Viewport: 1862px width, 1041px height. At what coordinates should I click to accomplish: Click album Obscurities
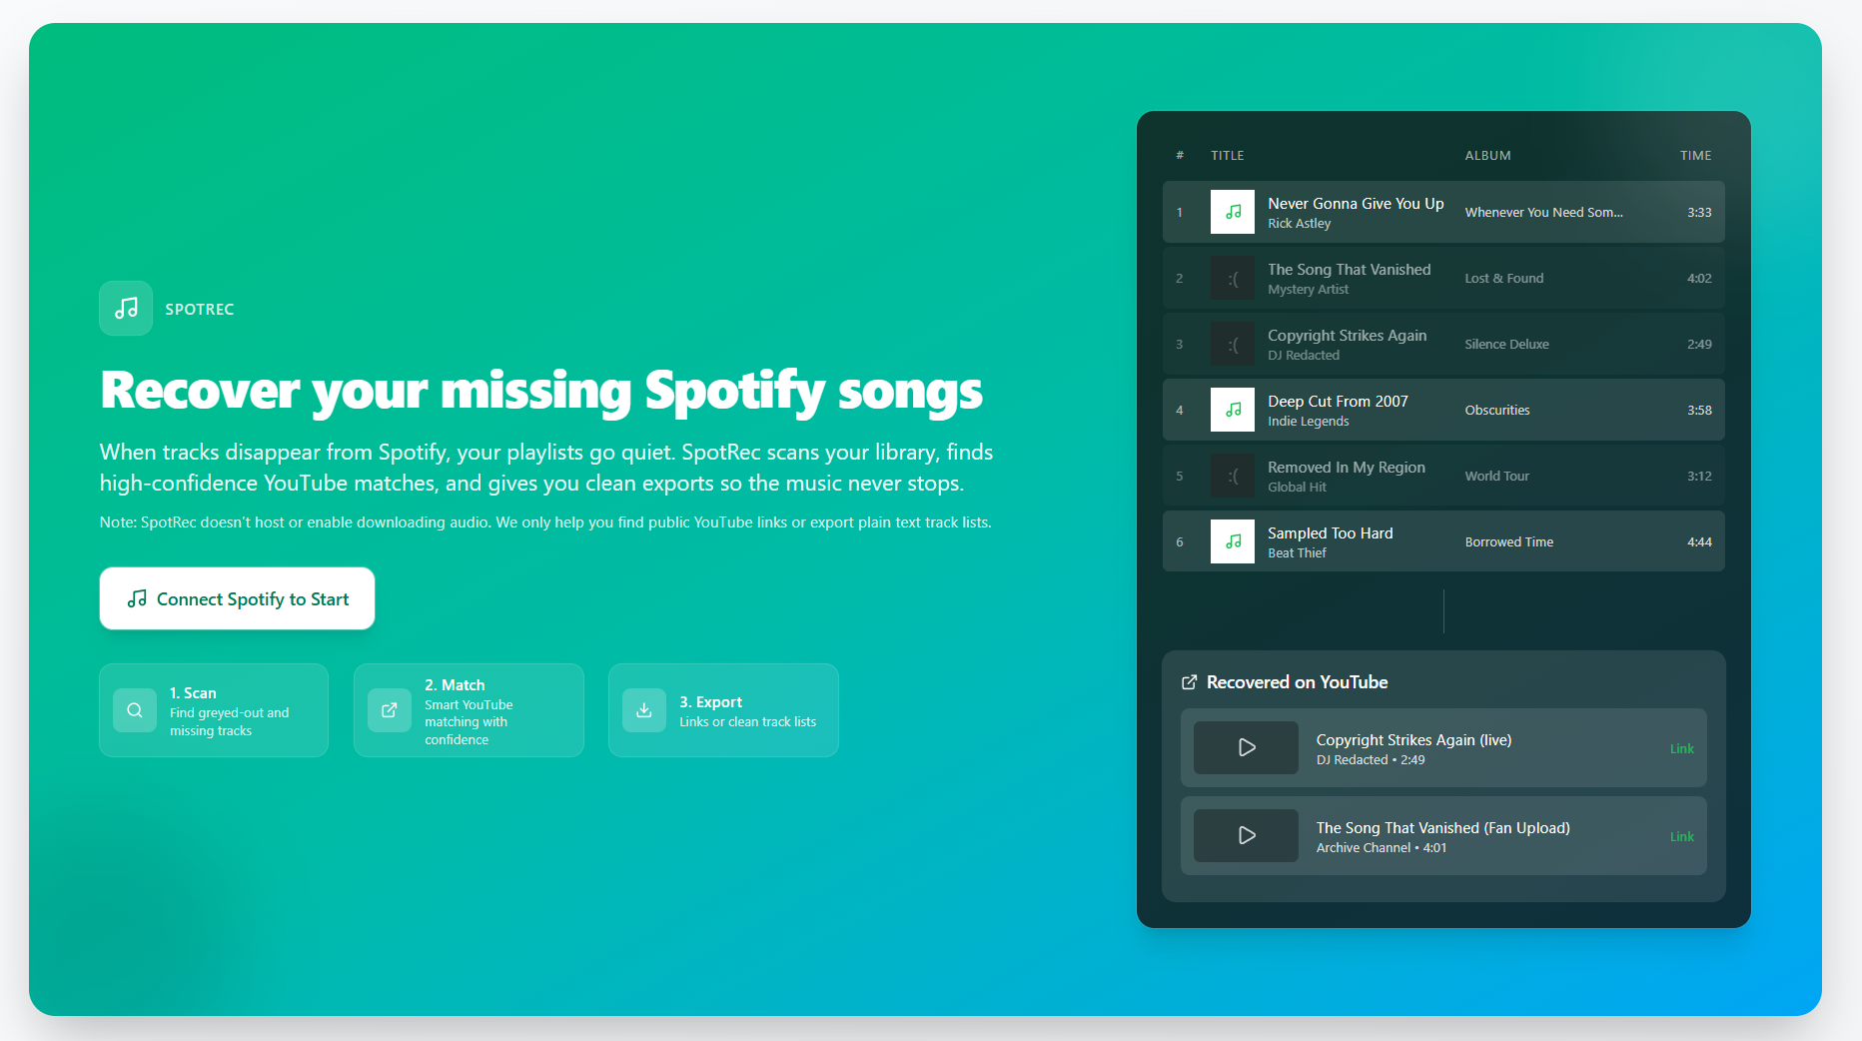(x=1497, y=410)
